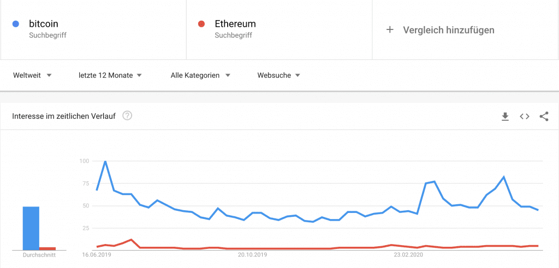The height and width of the screenshot is (268, 559).
Task: Expand the Websuche search type dropdown
Action: [x=278, y=75]
